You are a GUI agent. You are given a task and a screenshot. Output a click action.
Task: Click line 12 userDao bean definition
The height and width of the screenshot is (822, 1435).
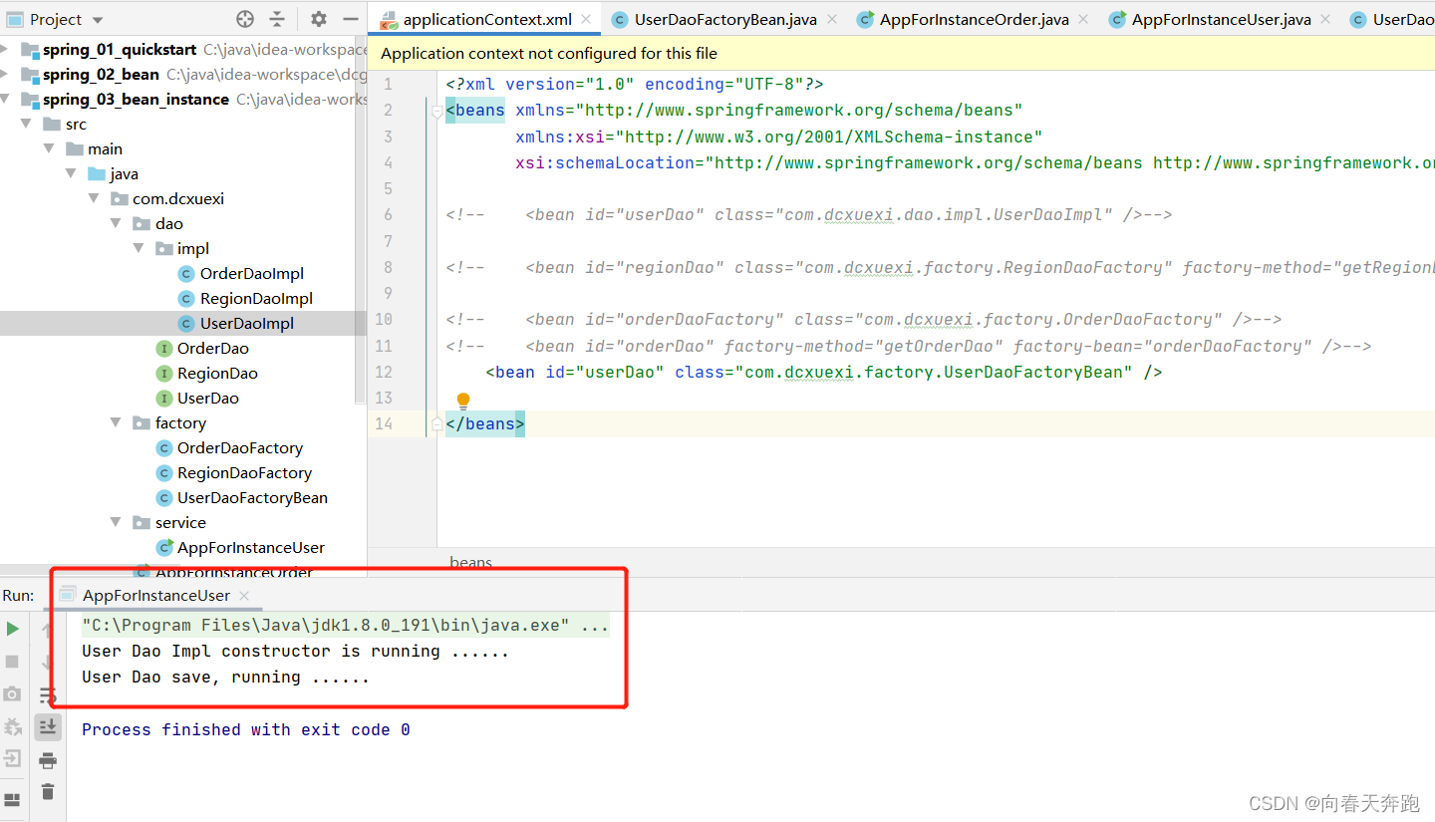pyautogui.click(x=823, y=372)
